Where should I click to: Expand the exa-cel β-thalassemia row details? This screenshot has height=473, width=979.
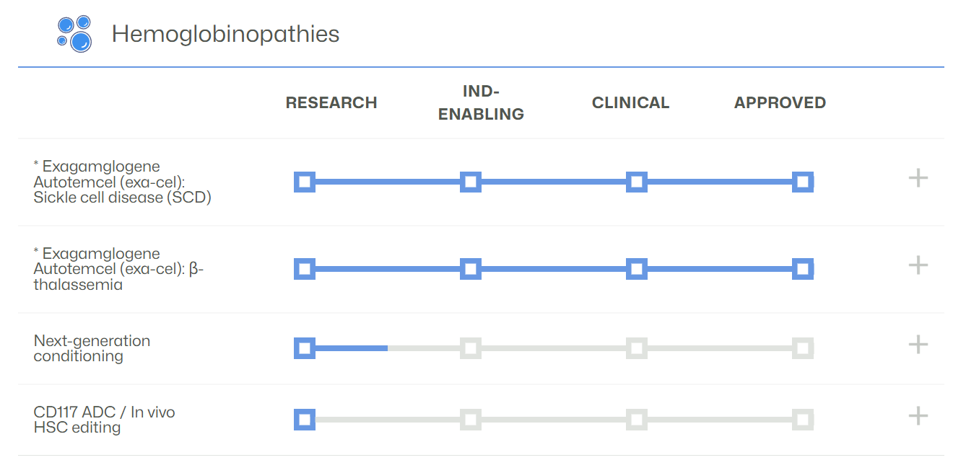click(918, 265)
